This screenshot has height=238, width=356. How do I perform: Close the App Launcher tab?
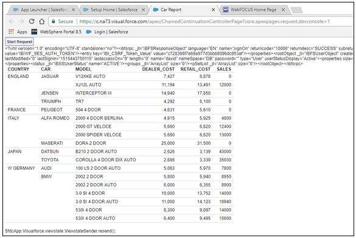pyautogui.click(x=74, y=10)
